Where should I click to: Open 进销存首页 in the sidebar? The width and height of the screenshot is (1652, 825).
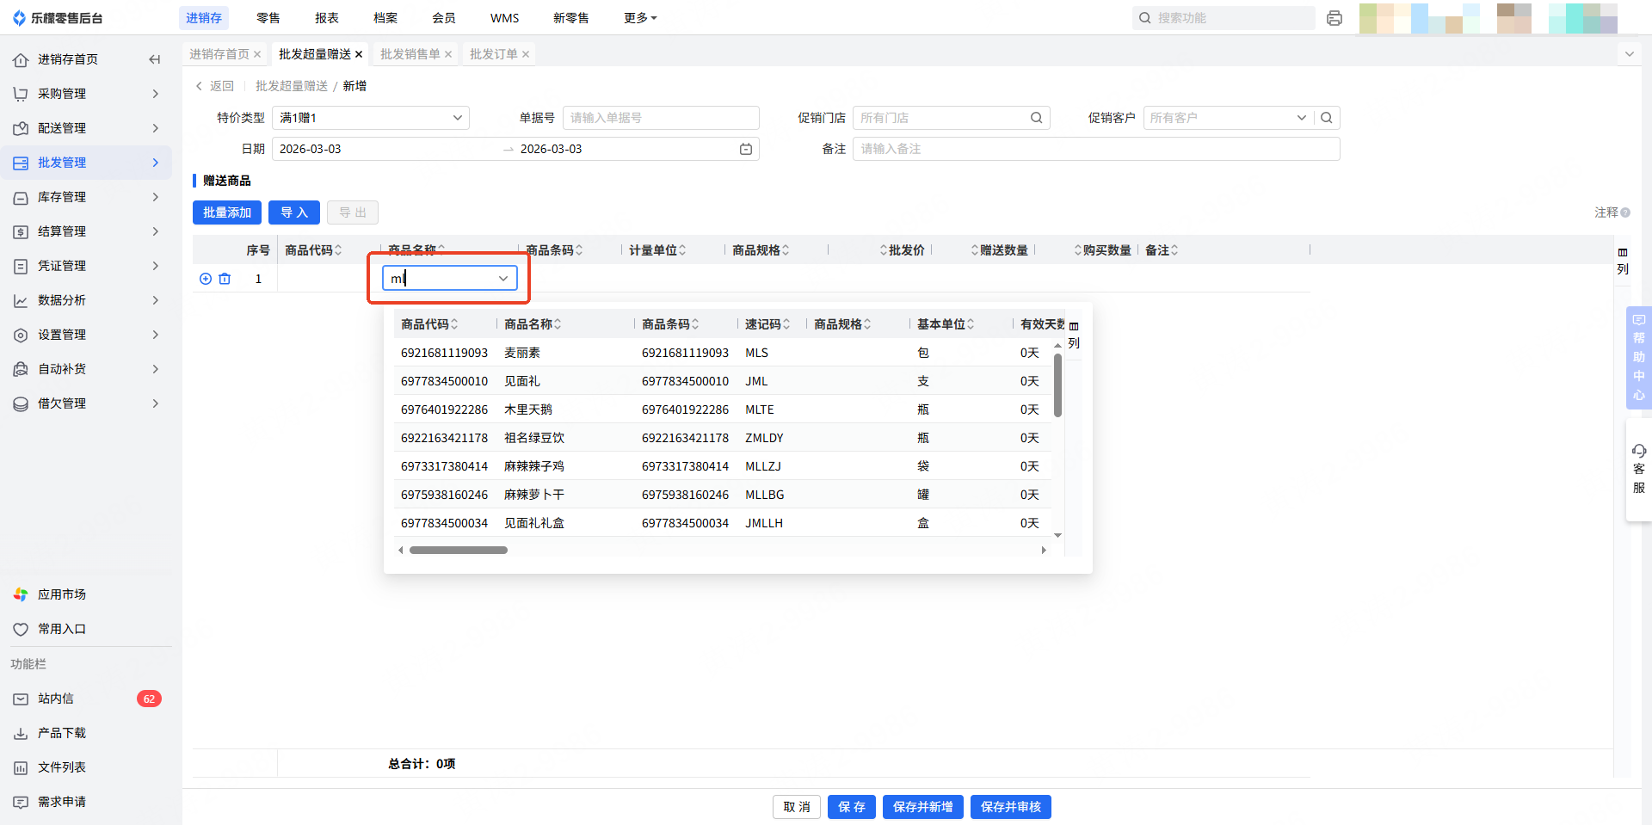68,59
